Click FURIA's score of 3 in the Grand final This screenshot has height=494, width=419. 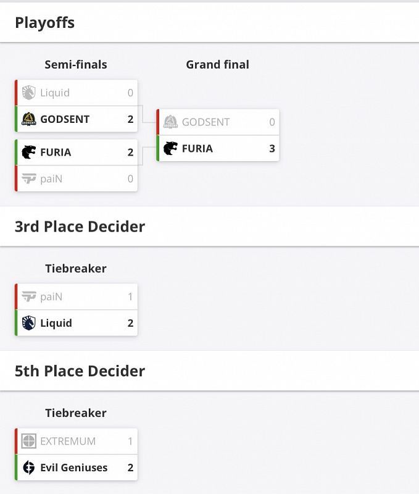coord(272,149)
